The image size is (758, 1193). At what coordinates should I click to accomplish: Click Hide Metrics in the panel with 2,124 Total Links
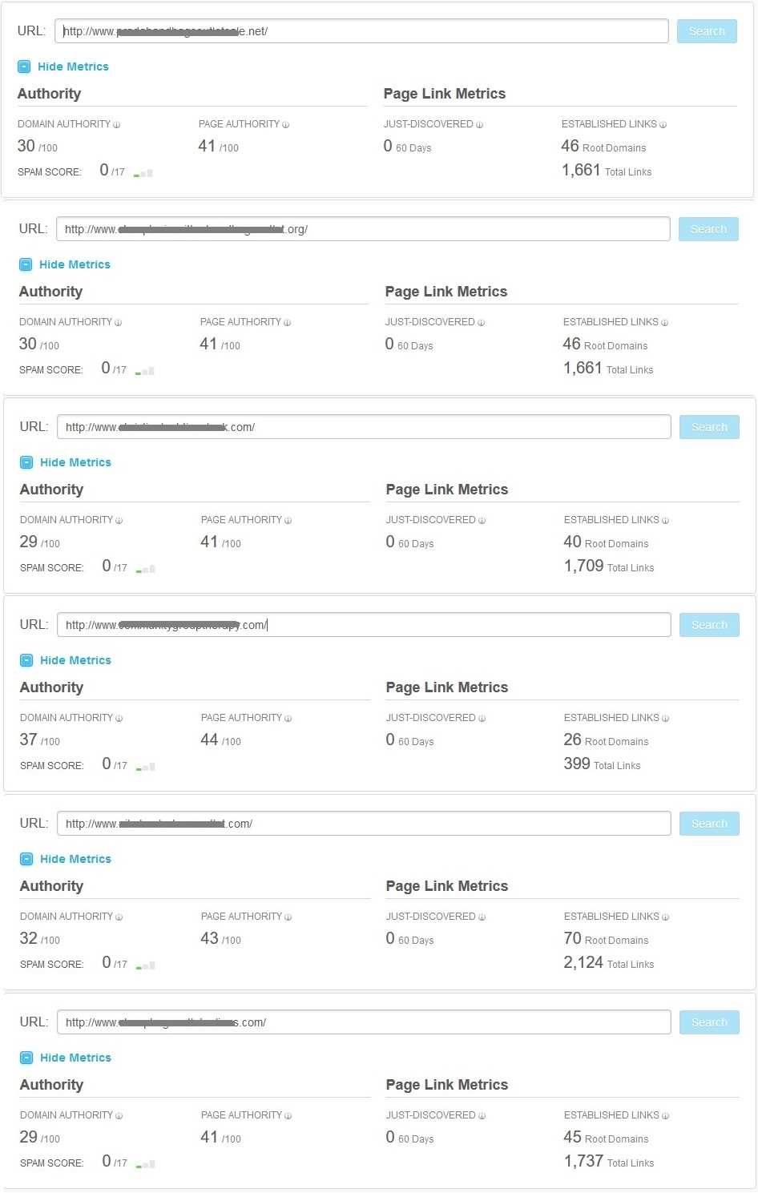(75, 859)
